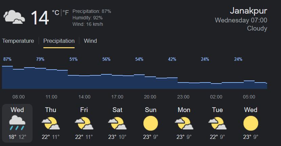Switch to the Wind tab
This screenshot has height=146, width=281.
pos(90,41)
